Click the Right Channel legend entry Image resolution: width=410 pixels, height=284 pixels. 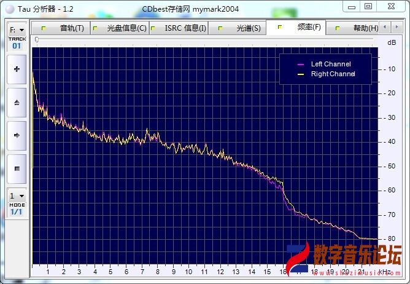(333, 74)
